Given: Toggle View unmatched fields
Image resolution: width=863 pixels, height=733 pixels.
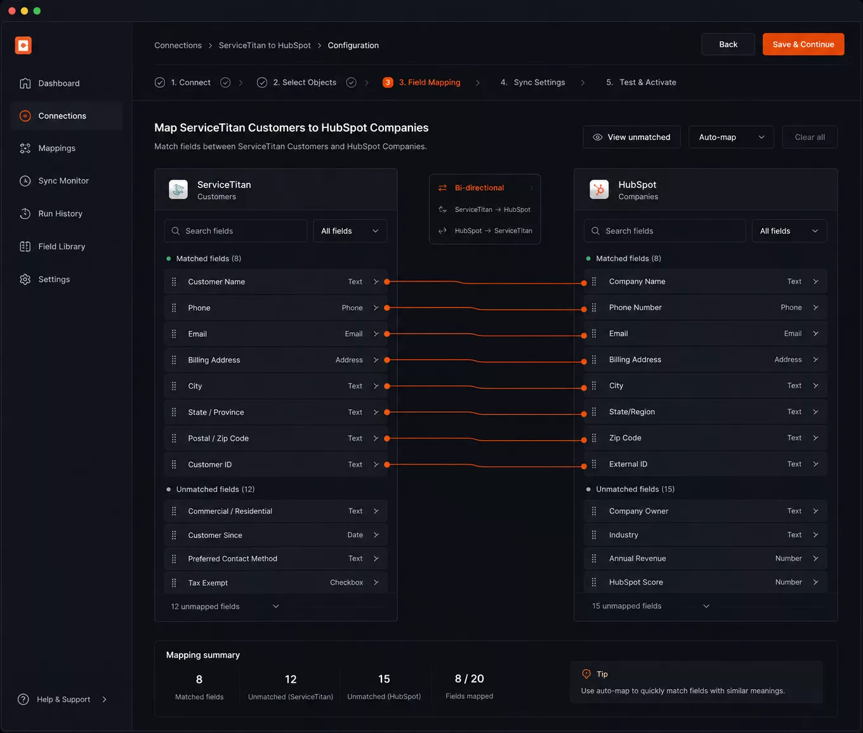Looking at the screenshot, I should pos(631,137).
